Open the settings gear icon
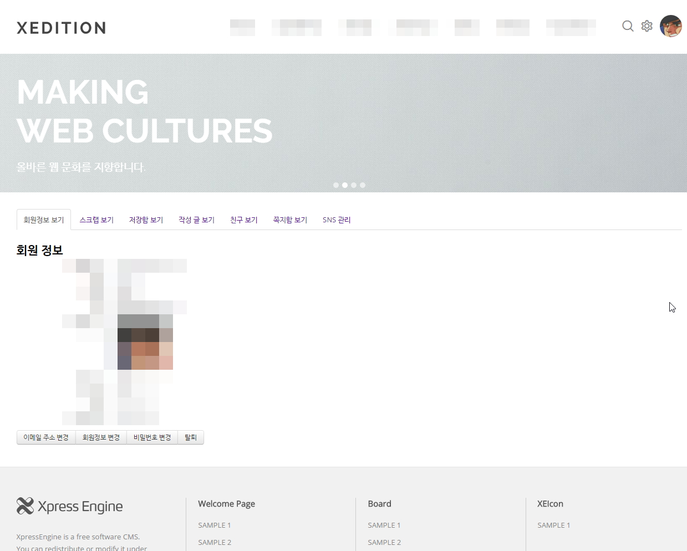This screenshot has height=551, width=687. point(647,26)
